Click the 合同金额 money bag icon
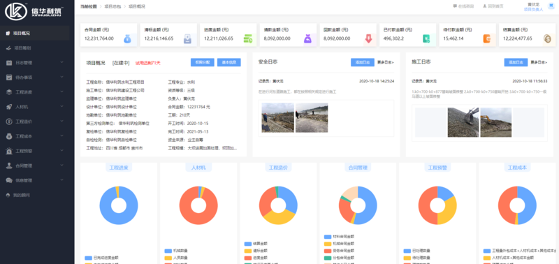559x264 pixels. pos(128,39)
